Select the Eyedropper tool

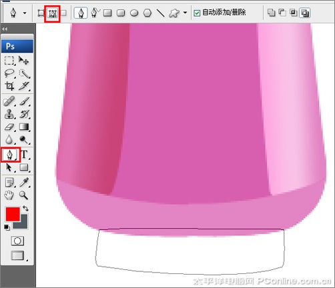click(x=24, y=182)
